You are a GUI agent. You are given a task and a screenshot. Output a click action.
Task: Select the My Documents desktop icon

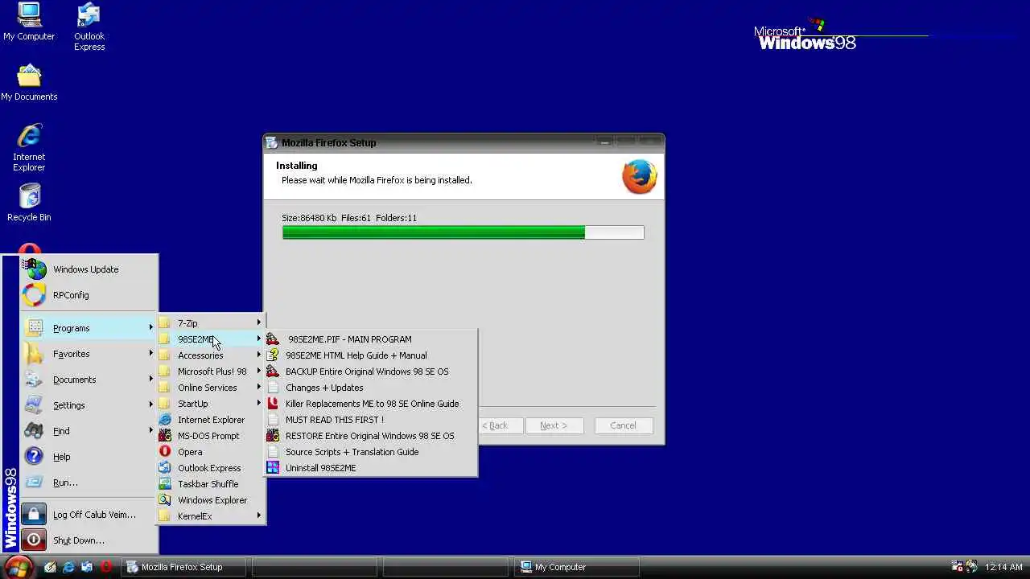pos(29,82)
